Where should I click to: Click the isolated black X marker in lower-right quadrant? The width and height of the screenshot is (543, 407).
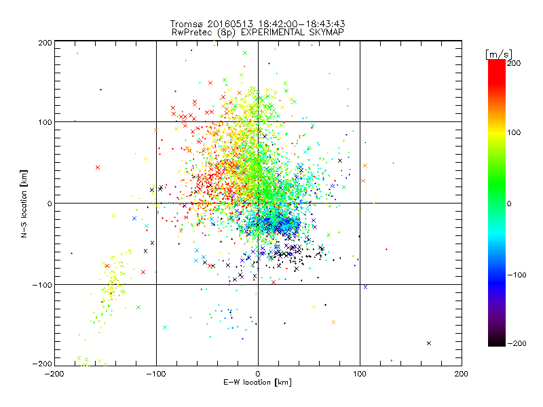[x=429, y=343]
